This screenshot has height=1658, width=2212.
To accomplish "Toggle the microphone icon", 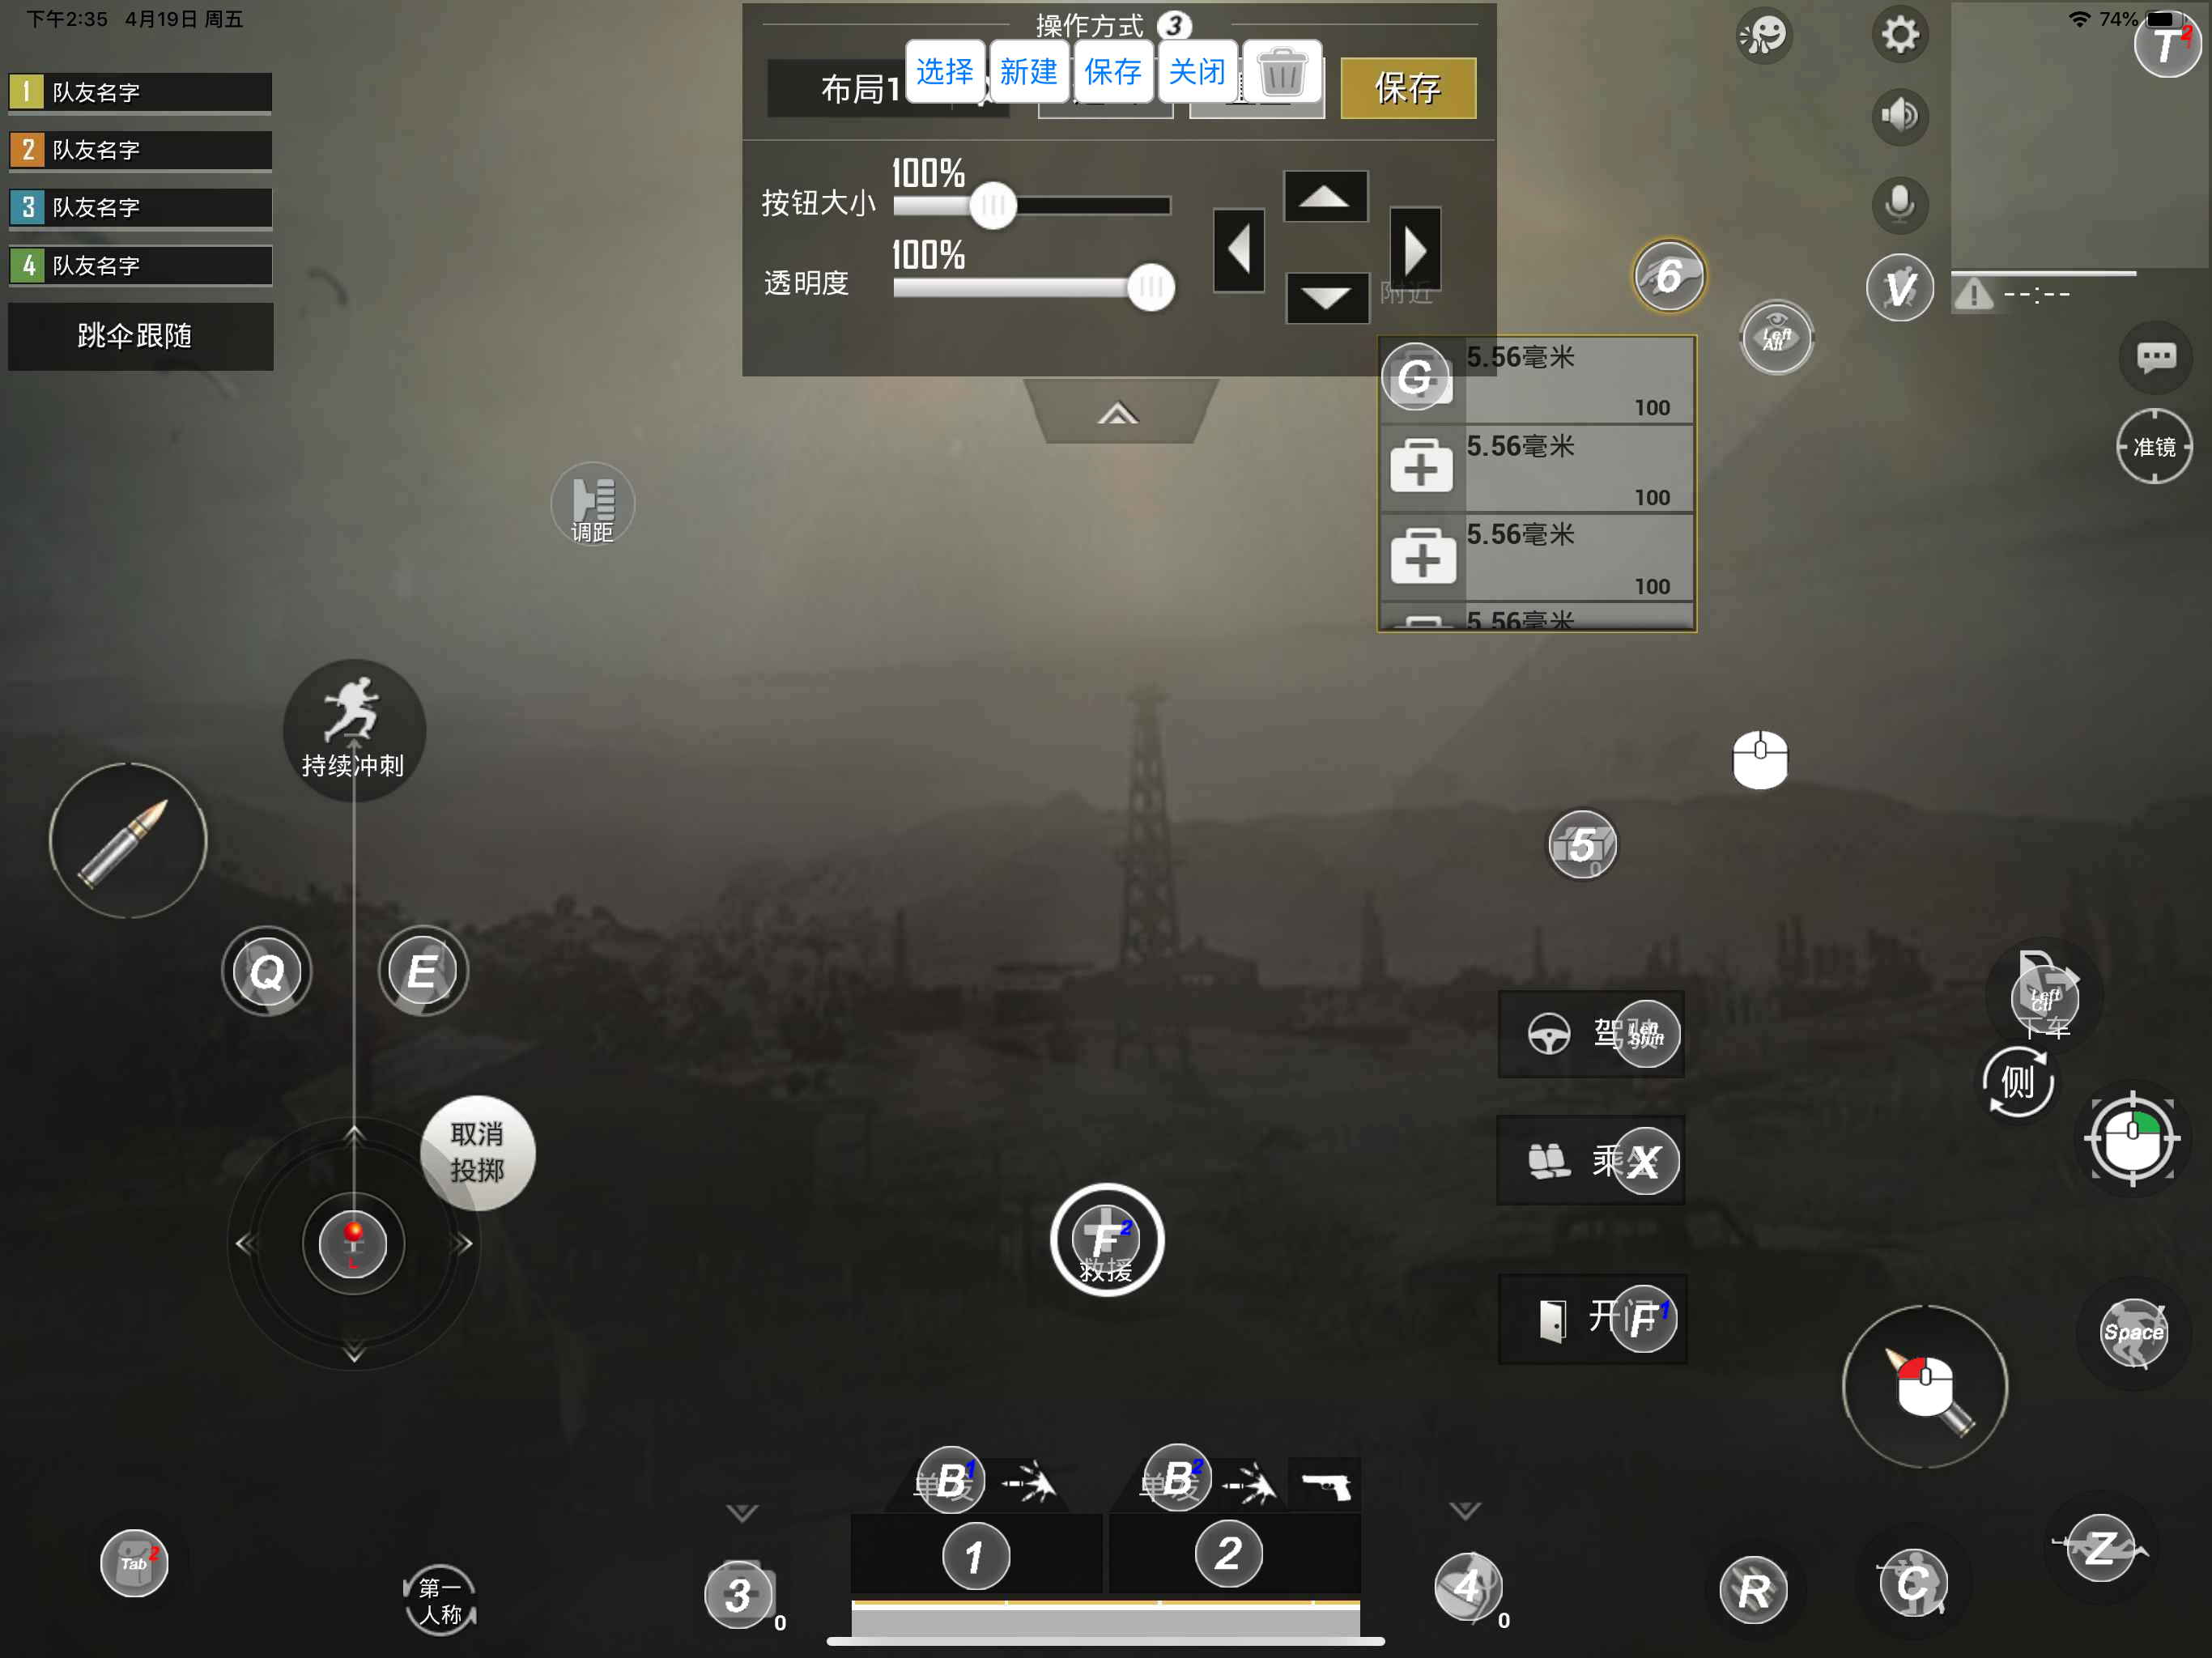I will pos(1899,204).
